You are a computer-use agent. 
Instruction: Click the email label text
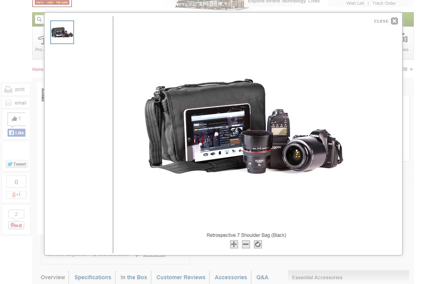[x=21, y=103]
